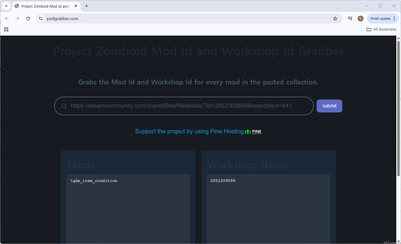The height and width of the screenshot is (244, 401).
Task: Open the All Bookmarks folder
Action: tap(382, 29)
